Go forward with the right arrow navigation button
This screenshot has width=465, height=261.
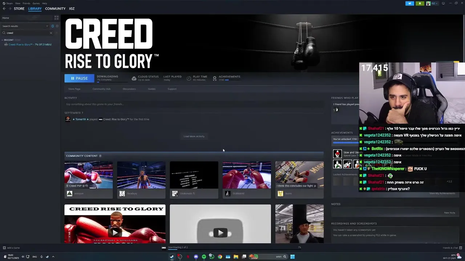(9, 9)
